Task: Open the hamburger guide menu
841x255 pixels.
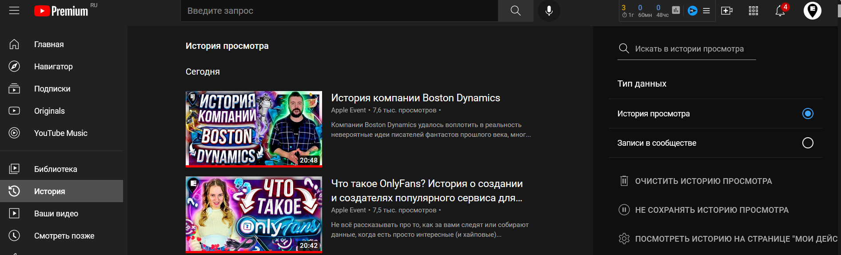Action: tap(14, 11)
